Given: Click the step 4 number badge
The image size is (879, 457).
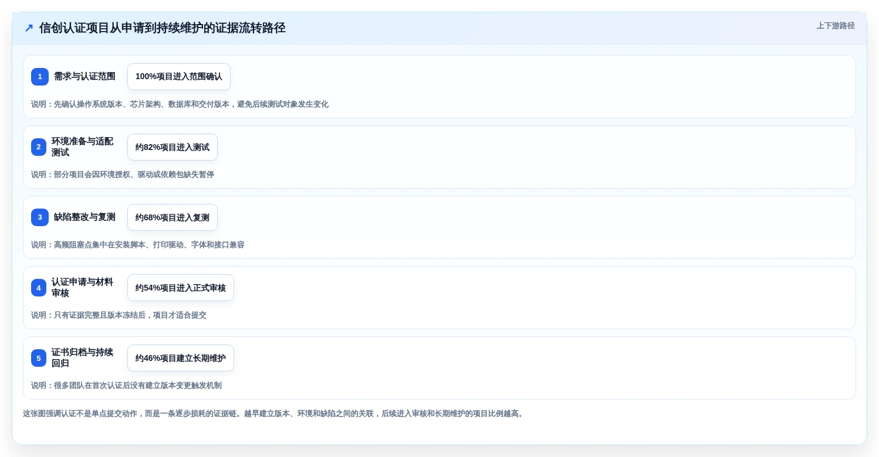Looking at the screenshot, I should point(39,288).
